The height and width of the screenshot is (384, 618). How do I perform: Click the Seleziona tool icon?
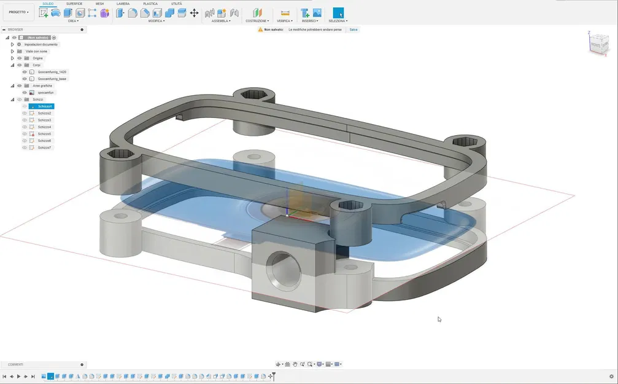[338, 13]
